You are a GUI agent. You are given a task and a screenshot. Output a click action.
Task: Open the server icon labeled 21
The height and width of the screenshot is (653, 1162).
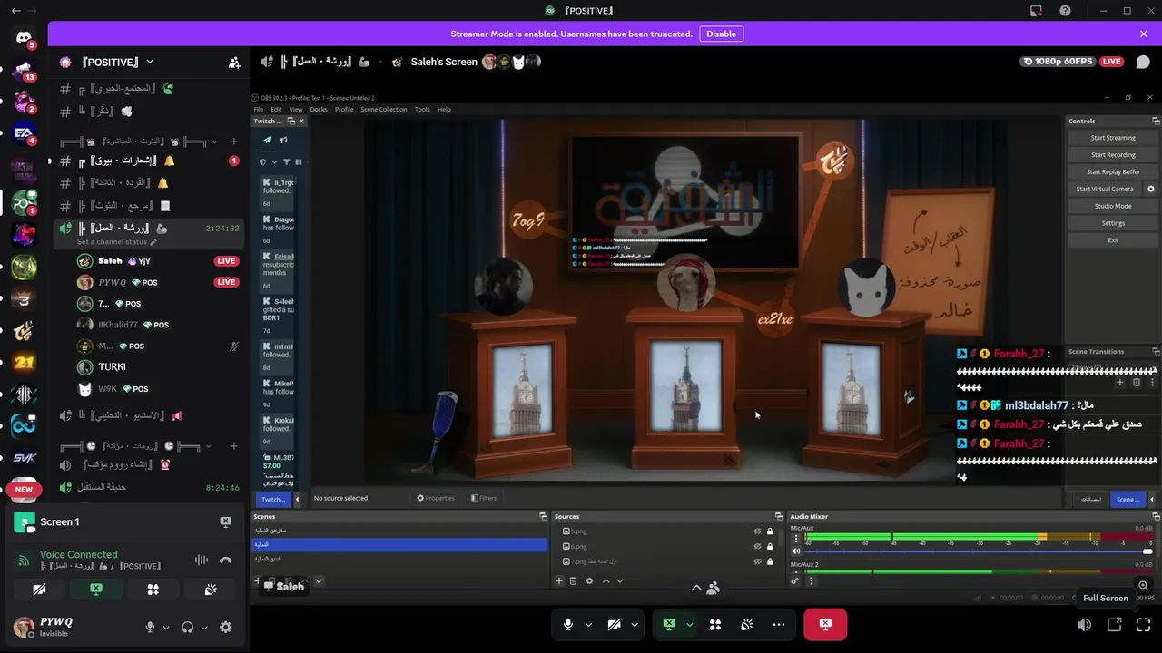[x=25, y=362]
